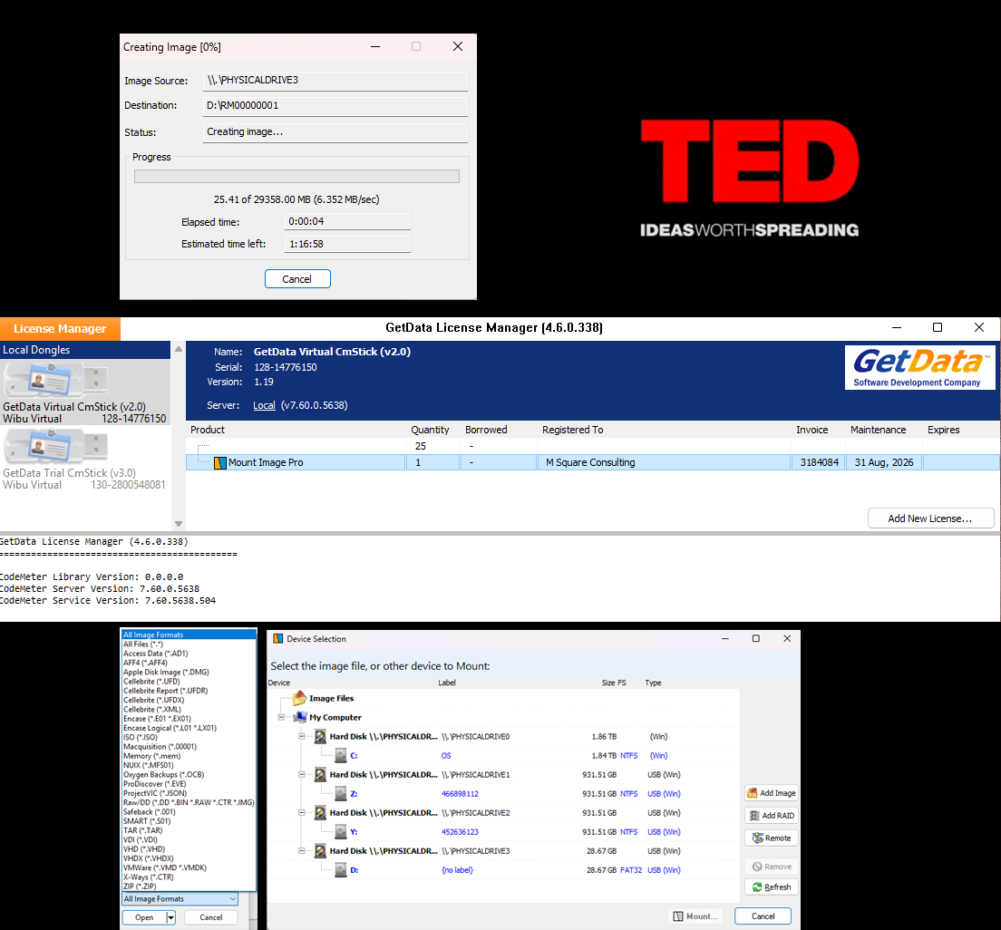Cancel the Creating Image operation
This screenshot has width=1001, height=930.
[297, 279]
